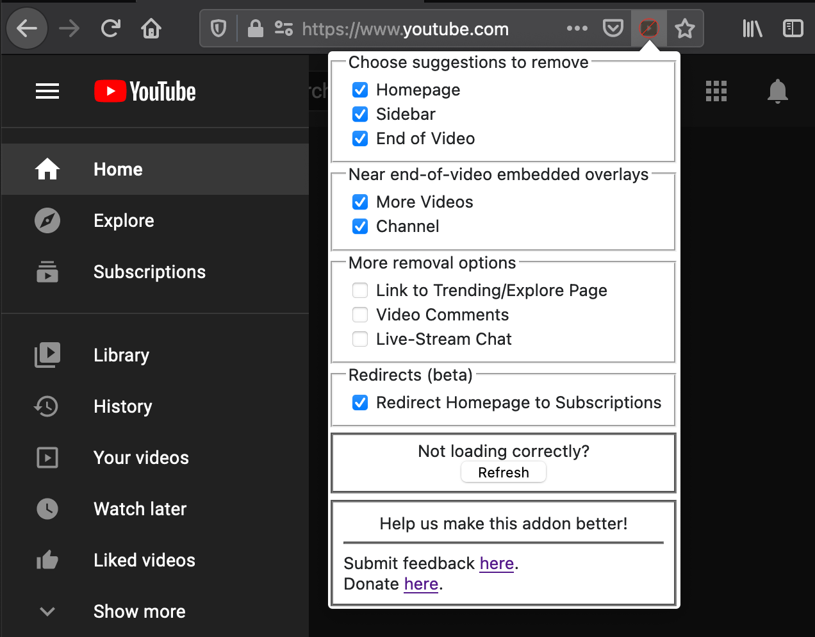The height and width of the screenshot is (637, 815).
Task: Bookmark this page with star icon
Action: [684, 29]
